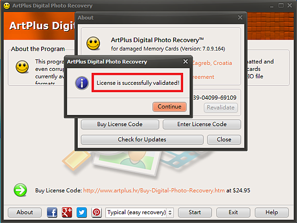Click Continue in the validation dialog
297x223 pixels.
click(169, 107)
